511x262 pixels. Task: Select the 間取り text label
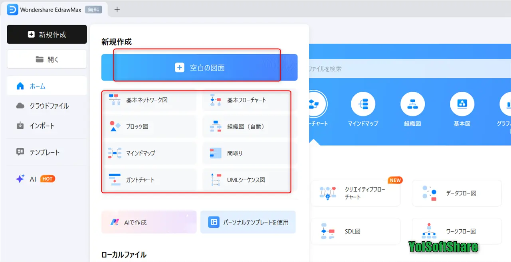pos(235,153)
